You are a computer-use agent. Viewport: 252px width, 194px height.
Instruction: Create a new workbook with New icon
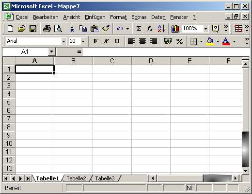(11, 29)
